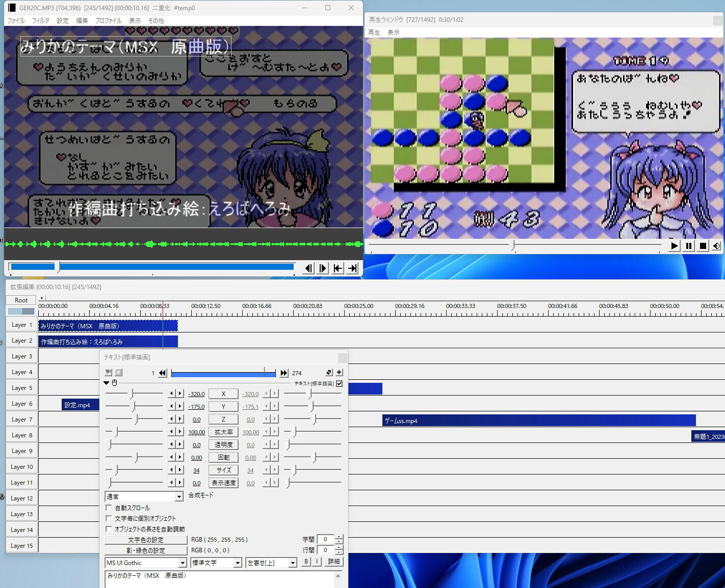Open the 編集 menu
Image resolution: width=725 pixels, height=588 pixels.
[x=82, y=21]
